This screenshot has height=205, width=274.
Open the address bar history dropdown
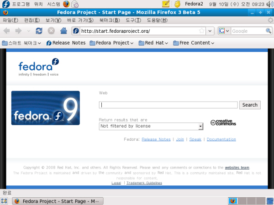point(210,31)
